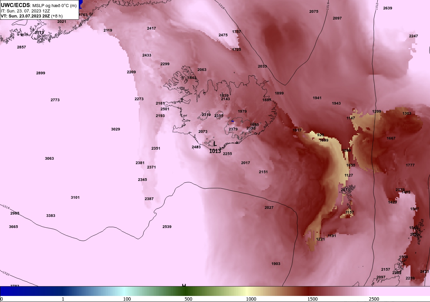Click the 2119 height value
The width and height of the screenshot is (430, 302).
pyautogui.click(x=108, y=30)
